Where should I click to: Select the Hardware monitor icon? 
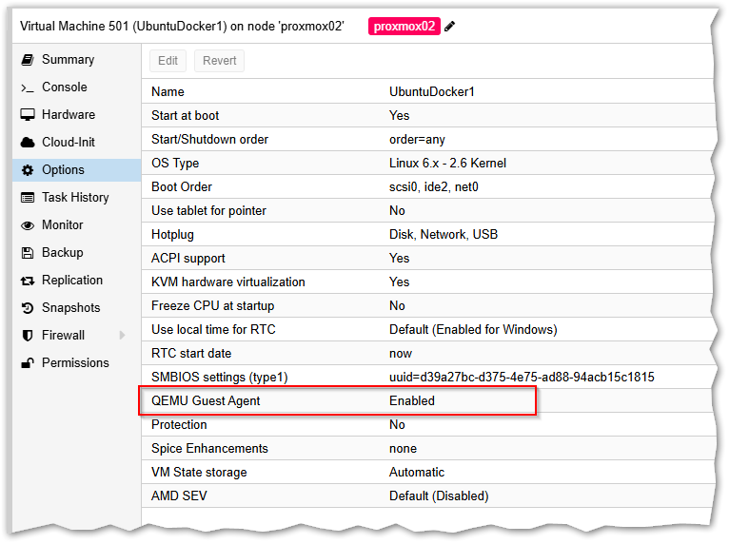[28, 115]
